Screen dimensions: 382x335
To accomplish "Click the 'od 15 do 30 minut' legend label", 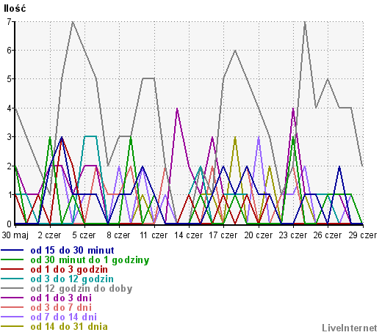I will (x=72, y=251).
